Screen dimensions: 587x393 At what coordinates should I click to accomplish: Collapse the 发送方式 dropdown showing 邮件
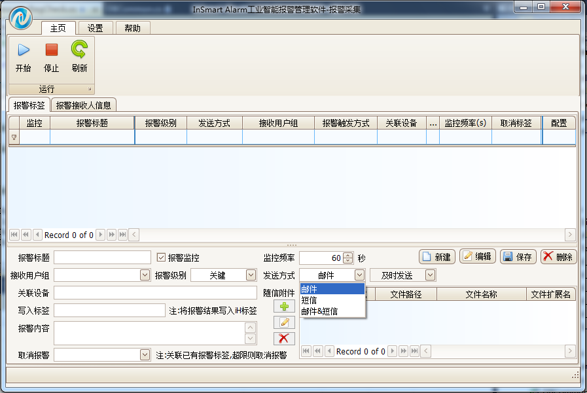[x=359, y=275]
